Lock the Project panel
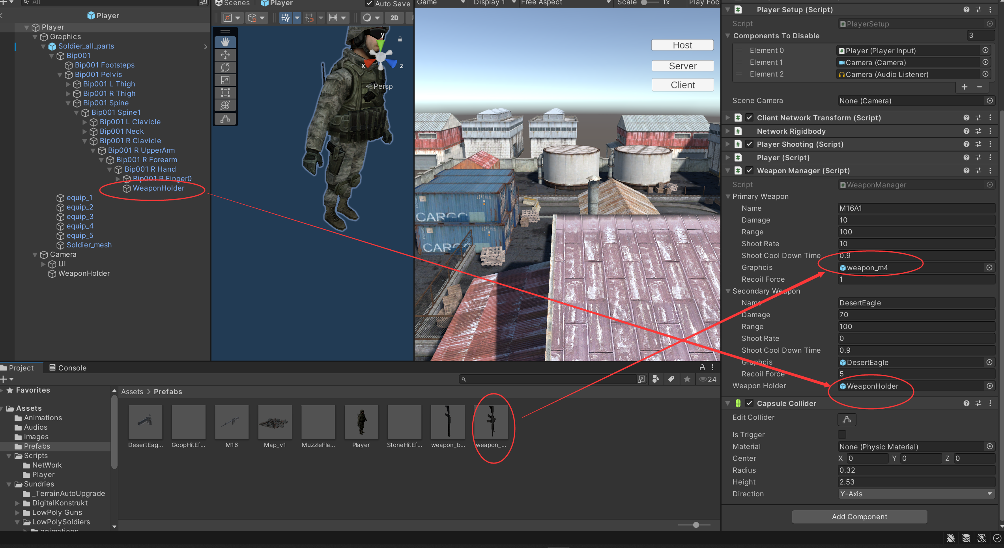Image resolution: width=1004 pixels, height=548 pixels. (702, 367)
